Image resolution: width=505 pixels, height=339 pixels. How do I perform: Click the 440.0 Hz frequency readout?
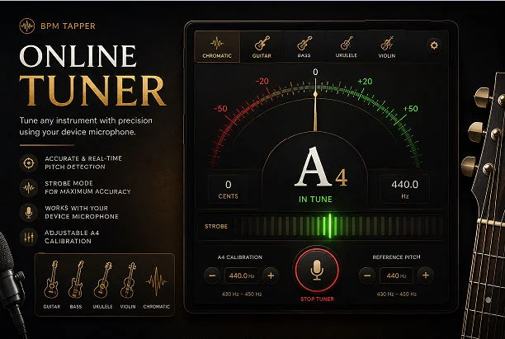click(405, 190)
